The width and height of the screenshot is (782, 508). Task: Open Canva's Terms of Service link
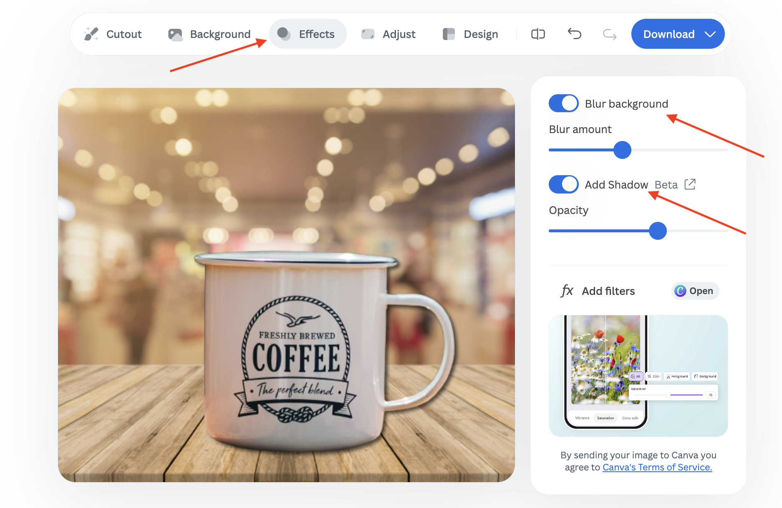coord(657,467)
